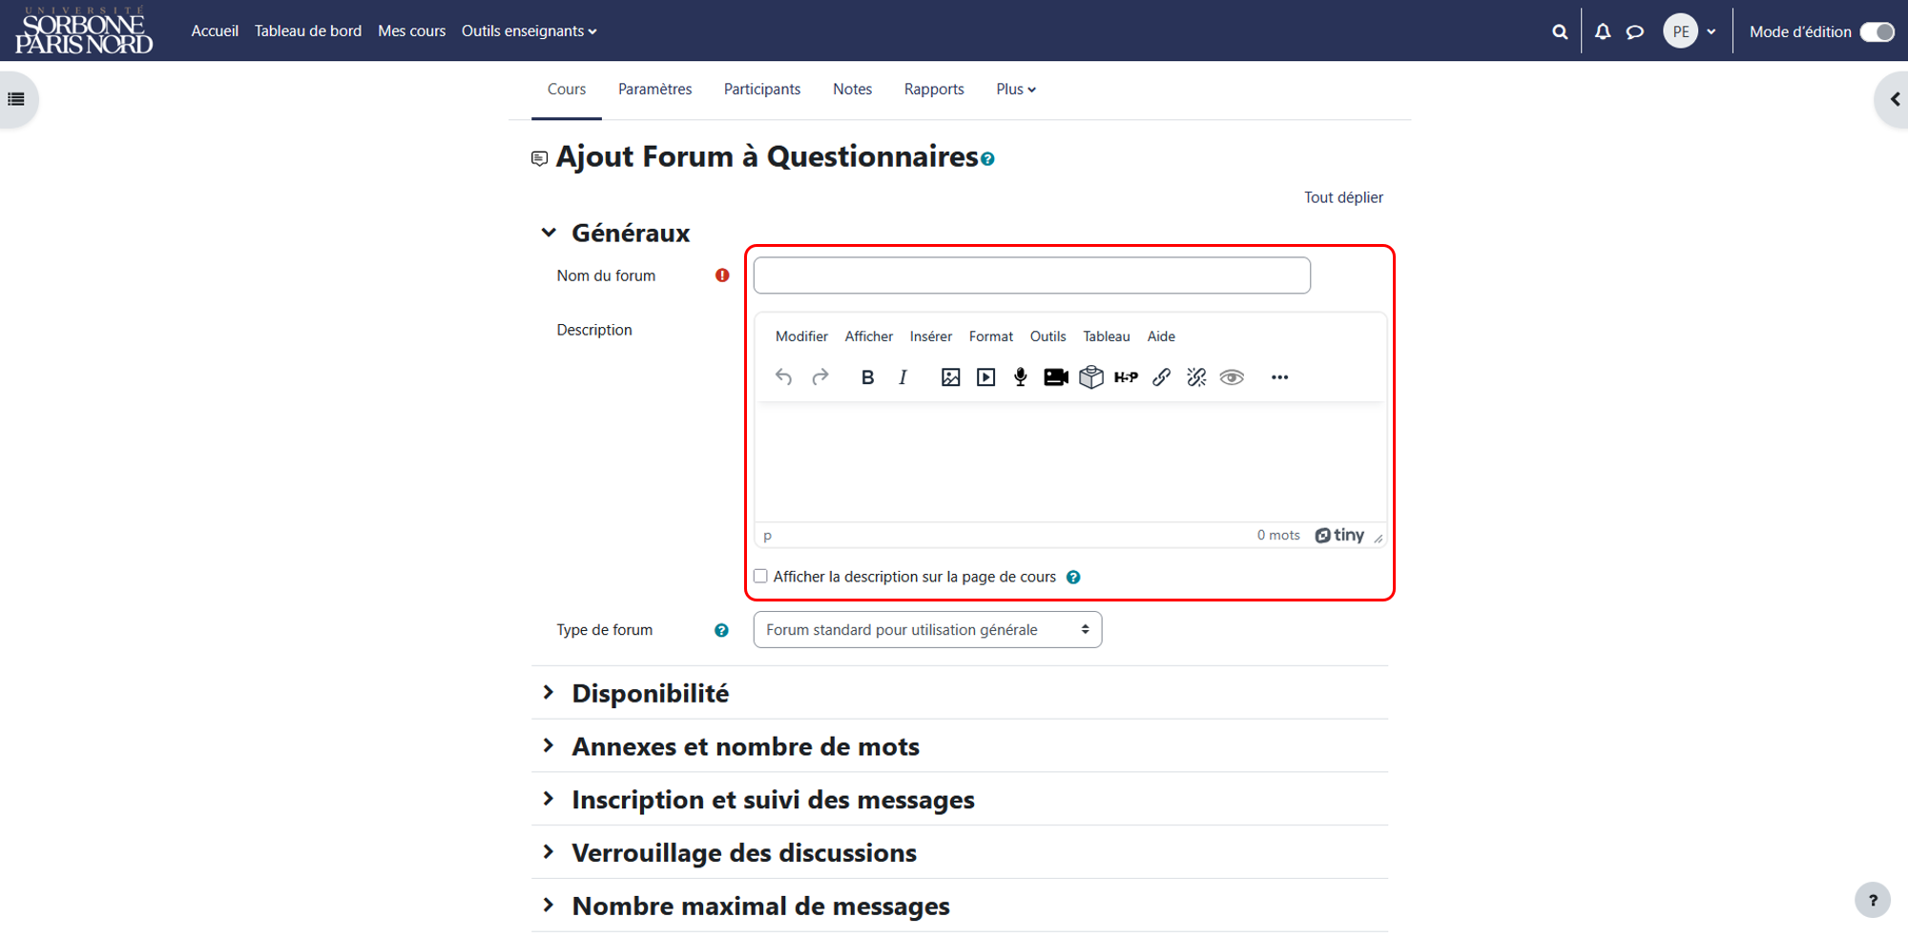1908x937 pixels.
Task: Click the microphone record audio icon
Action: point(1021,377)
